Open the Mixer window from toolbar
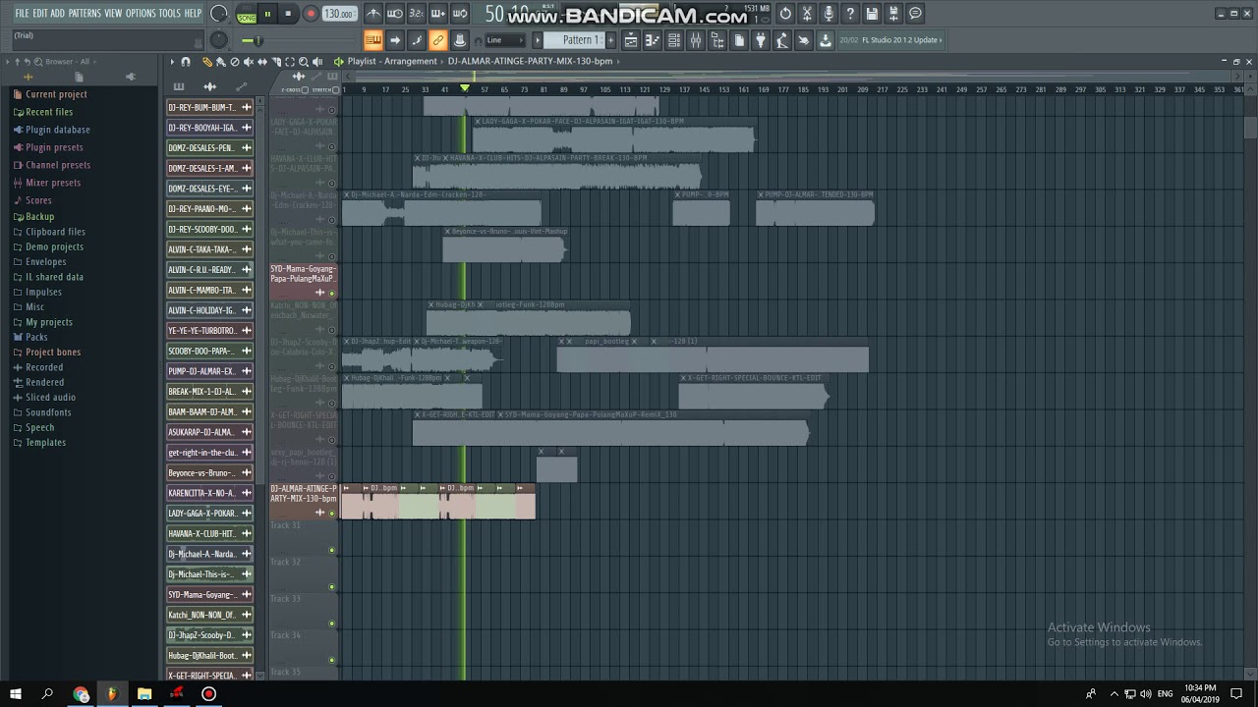Viewport: 1258px width, 707px height. pyautogui.click(x=696, y=40)
